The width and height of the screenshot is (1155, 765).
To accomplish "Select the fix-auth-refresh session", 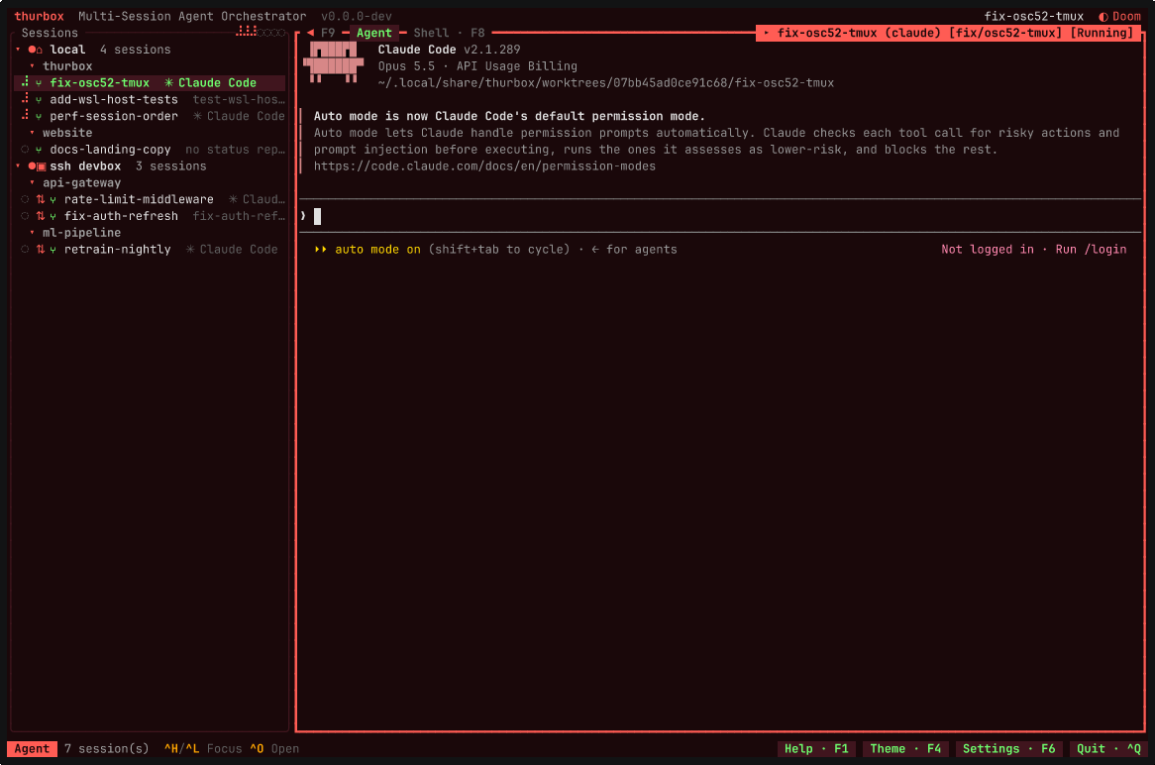I will pos(150,217).
